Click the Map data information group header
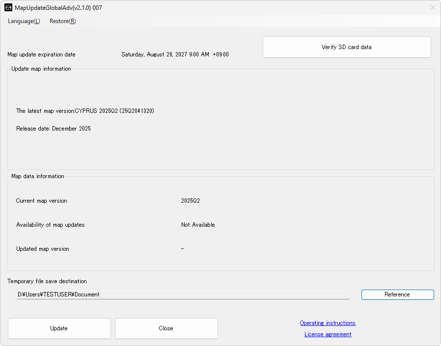This screenshot has height=346, width=441. (38, 176)
